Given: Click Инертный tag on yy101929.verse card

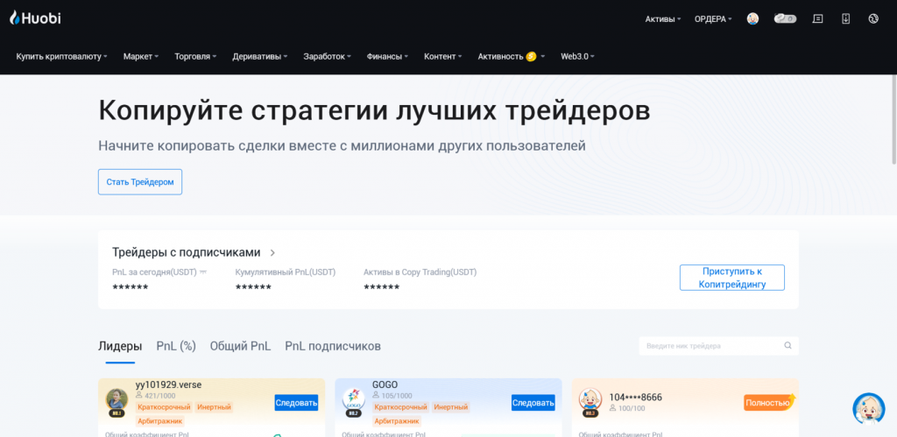Looking at the screenshot, I should 214,407.
